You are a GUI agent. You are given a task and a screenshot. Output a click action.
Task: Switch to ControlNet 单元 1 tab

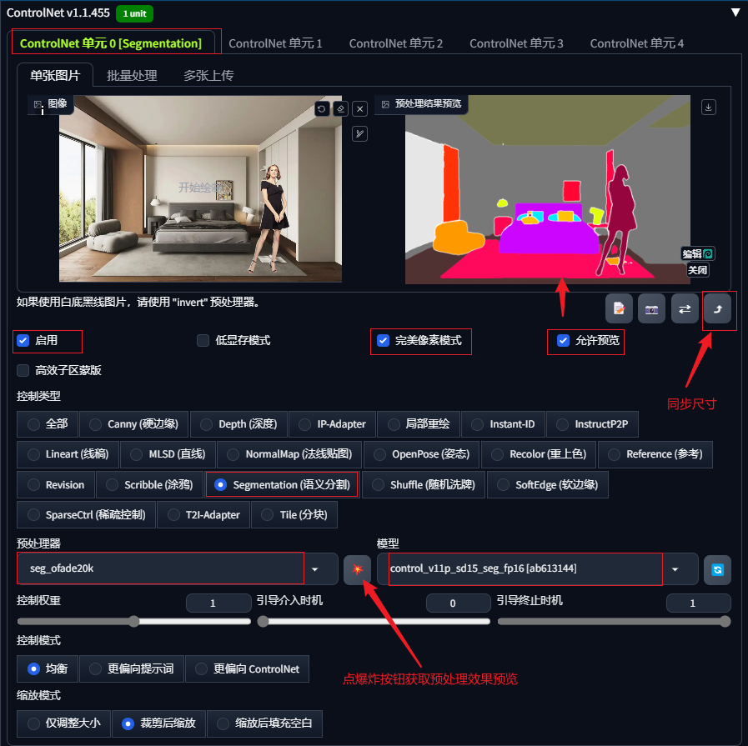pos(275,43)
